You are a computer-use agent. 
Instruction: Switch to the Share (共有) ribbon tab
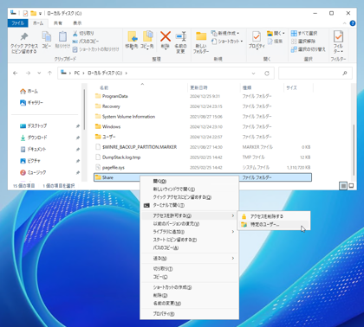58,23
